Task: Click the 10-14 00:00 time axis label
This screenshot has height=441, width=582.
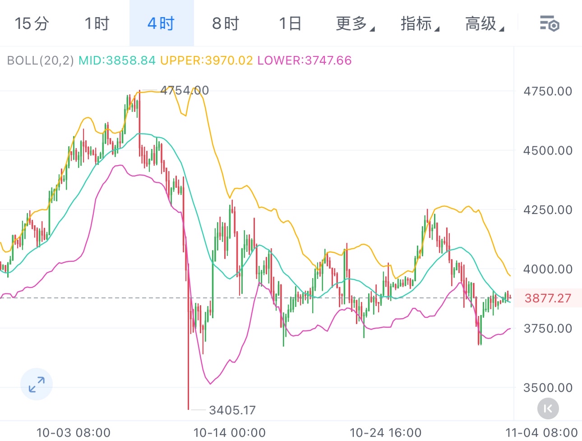Action: pyautogui.click(x=229, y=432)
